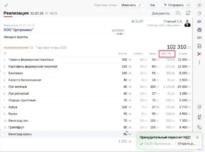
Task: Open the vertical dots sidebar menu
Action: point(200,62)
